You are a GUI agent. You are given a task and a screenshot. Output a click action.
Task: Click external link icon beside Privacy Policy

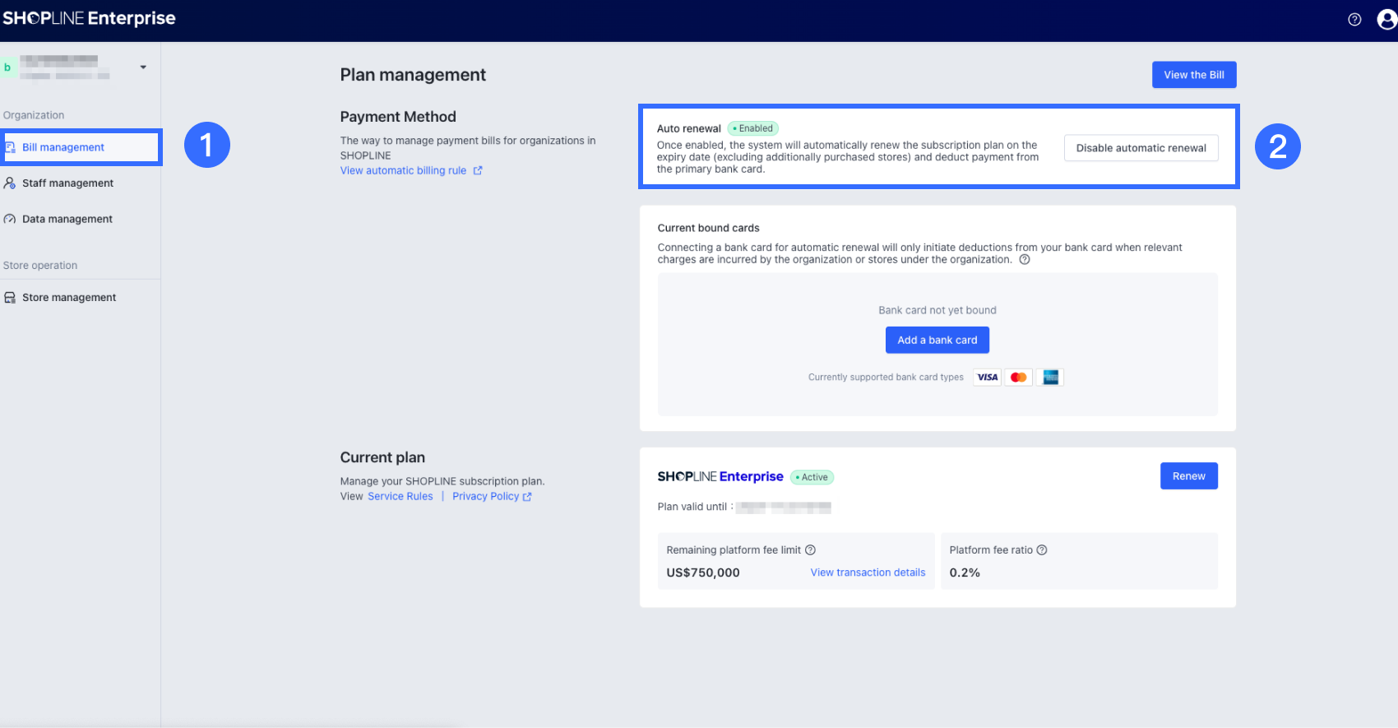(x=527, y=497)
